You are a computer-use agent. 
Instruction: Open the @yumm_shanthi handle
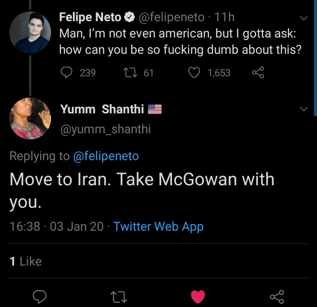[x=105, y=130]
